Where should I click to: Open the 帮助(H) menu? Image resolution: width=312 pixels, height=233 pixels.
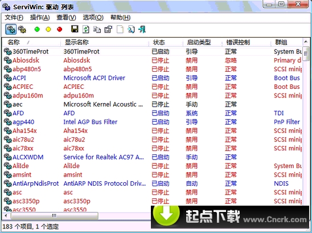pos(120,18)
